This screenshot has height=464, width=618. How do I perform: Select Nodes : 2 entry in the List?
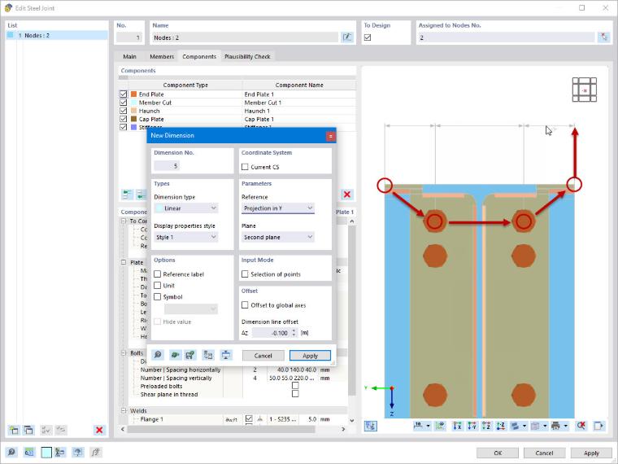pyautogui.click(x=57, y=36)
